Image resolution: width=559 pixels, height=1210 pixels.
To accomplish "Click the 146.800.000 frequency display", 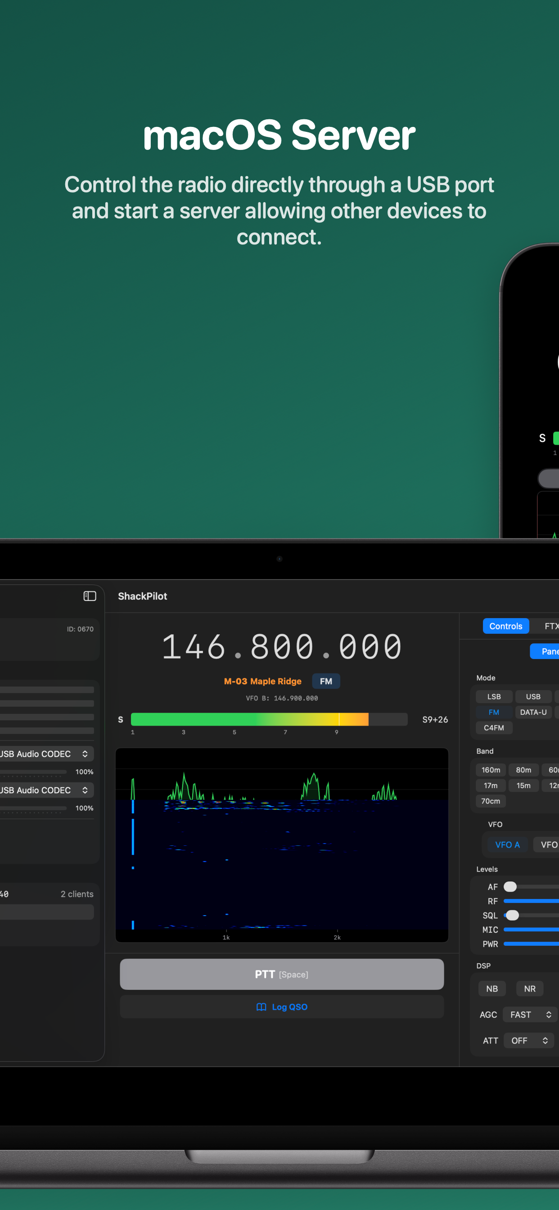I will pos(281,646).
